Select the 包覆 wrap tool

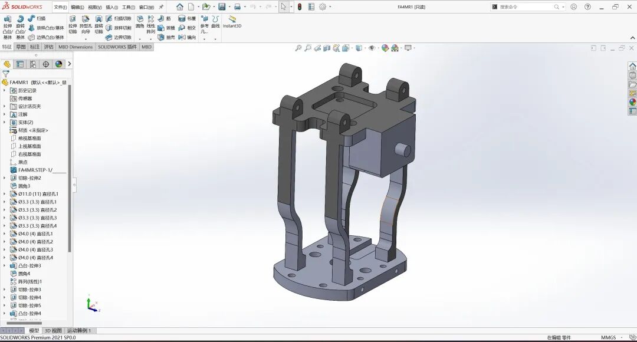pyautogui.click(x=188, y=18)
